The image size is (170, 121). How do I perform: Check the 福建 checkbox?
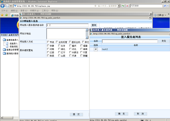click(81, 46)
